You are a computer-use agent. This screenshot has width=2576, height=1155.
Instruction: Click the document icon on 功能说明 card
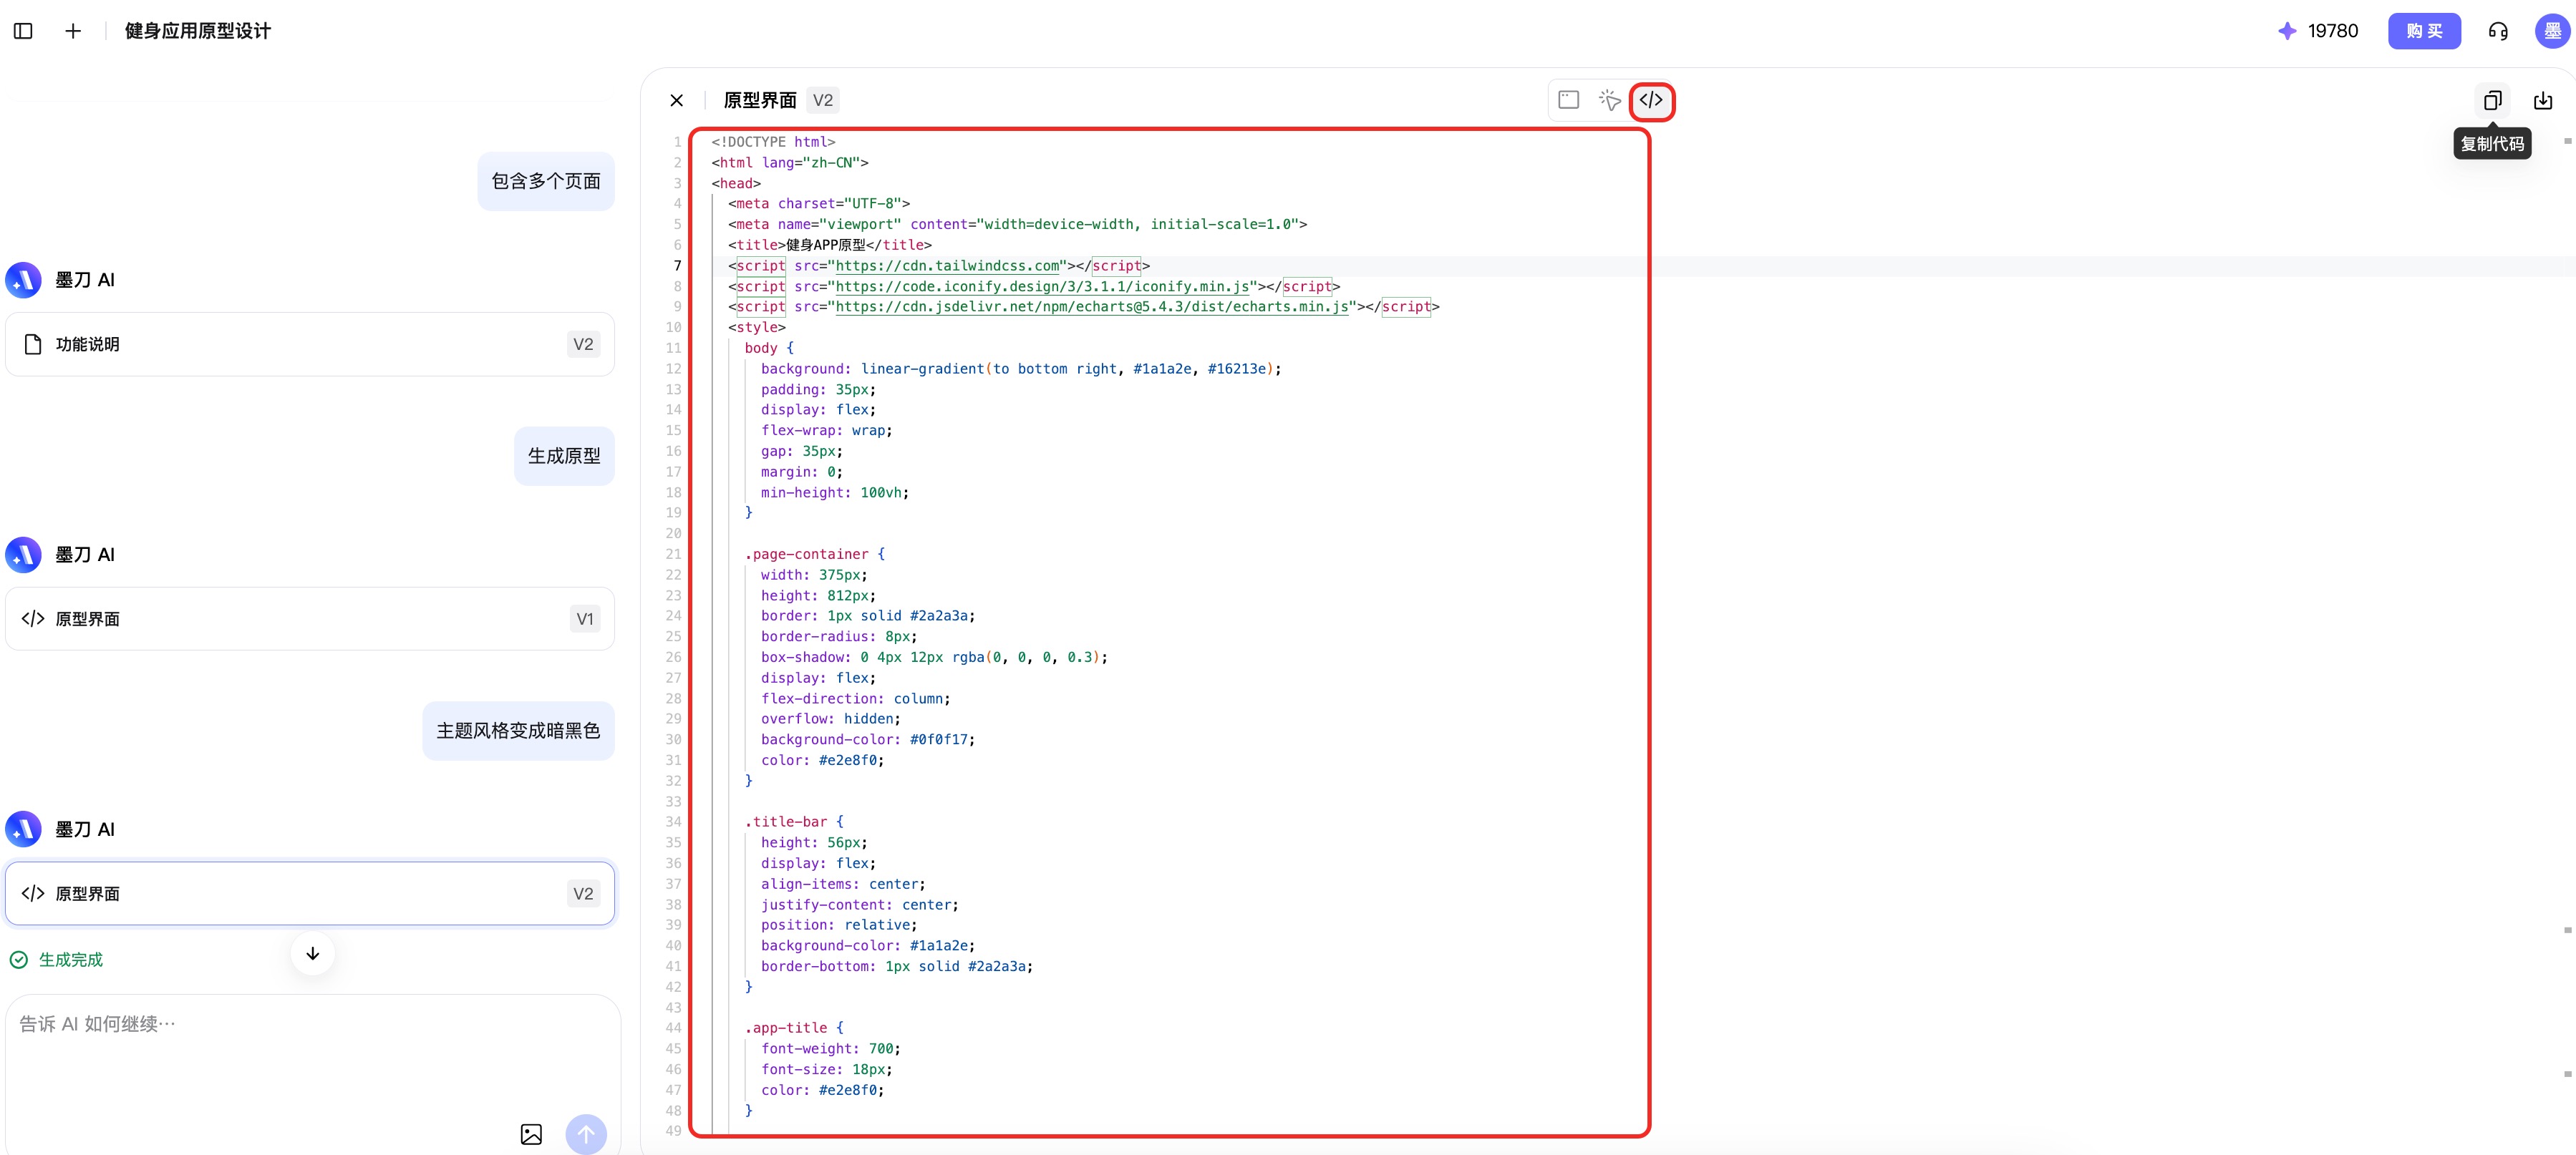pyautogui.click(x=33, y=345)
